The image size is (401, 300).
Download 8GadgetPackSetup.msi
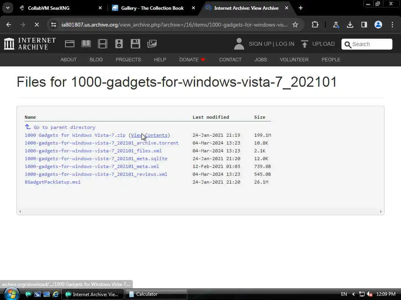click(x=52, y=182)
